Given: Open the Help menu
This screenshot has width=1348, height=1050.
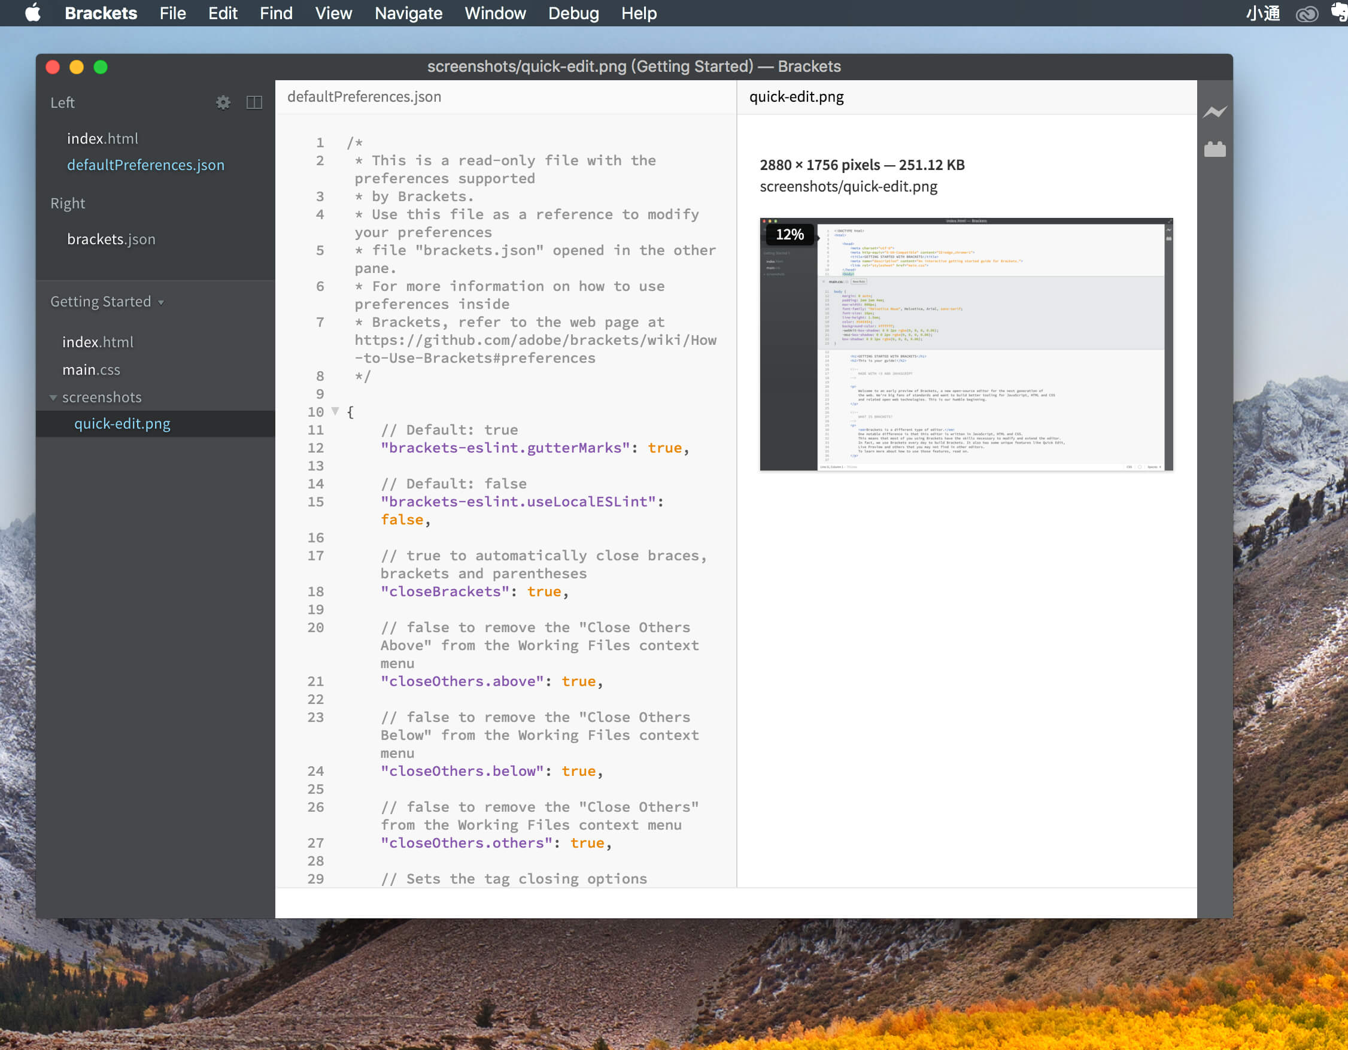Looking at the screenshot, I should [x=639, y=13].
